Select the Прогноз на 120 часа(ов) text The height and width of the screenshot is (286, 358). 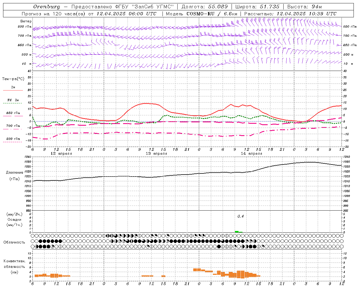pos(54,14)
